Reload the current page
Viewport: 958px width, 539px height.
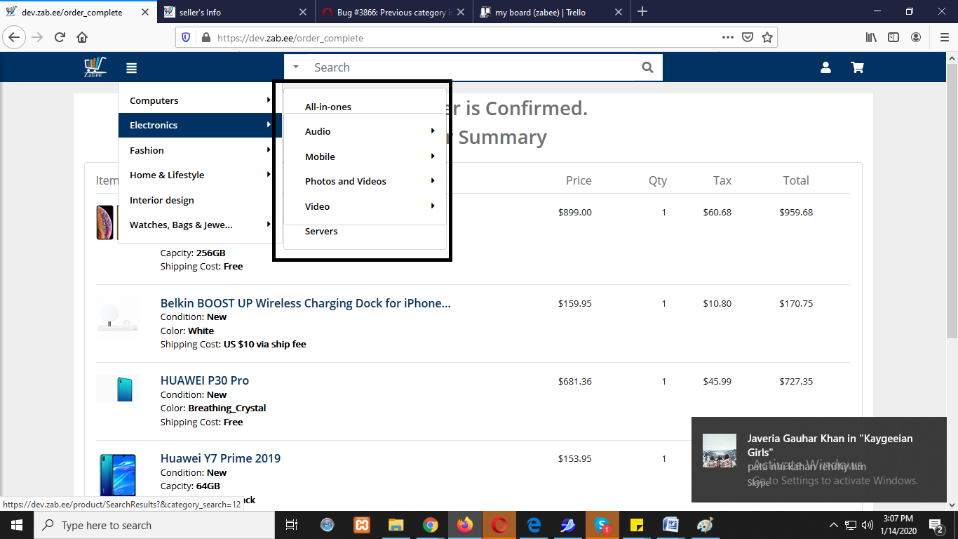60,37
